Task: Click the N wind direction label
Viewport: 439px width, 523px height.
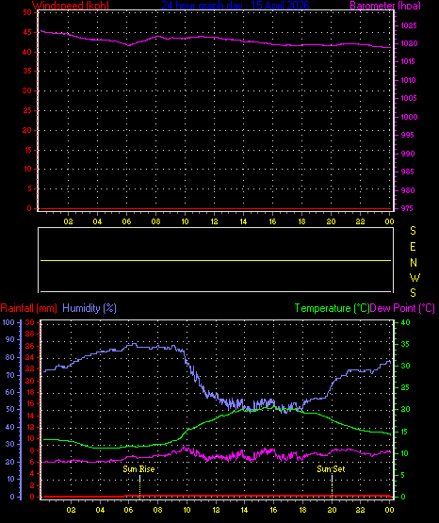Action: pyautogui.click(x=414, y=263)
